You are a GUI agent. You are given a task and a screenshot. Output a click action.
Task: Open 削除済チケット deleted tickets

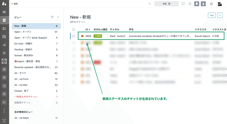pyautogui.click(x=36, y=102)
